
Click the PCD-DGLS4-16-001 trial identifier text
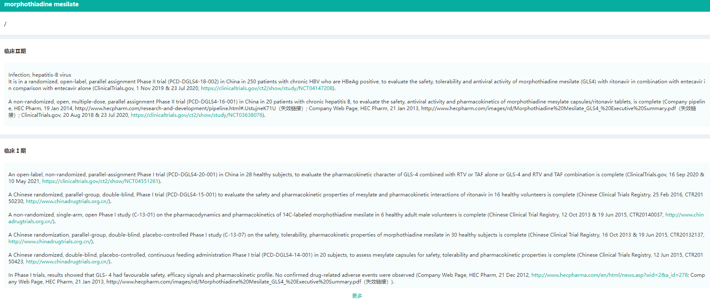click(212, 102)
